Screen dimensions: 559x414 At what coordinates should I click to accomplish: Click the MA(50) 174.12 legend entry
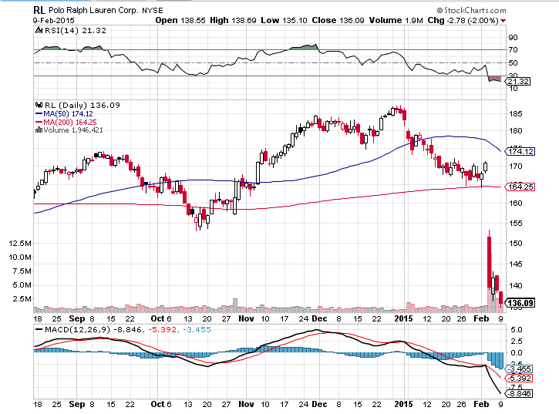tap(68, 114)
